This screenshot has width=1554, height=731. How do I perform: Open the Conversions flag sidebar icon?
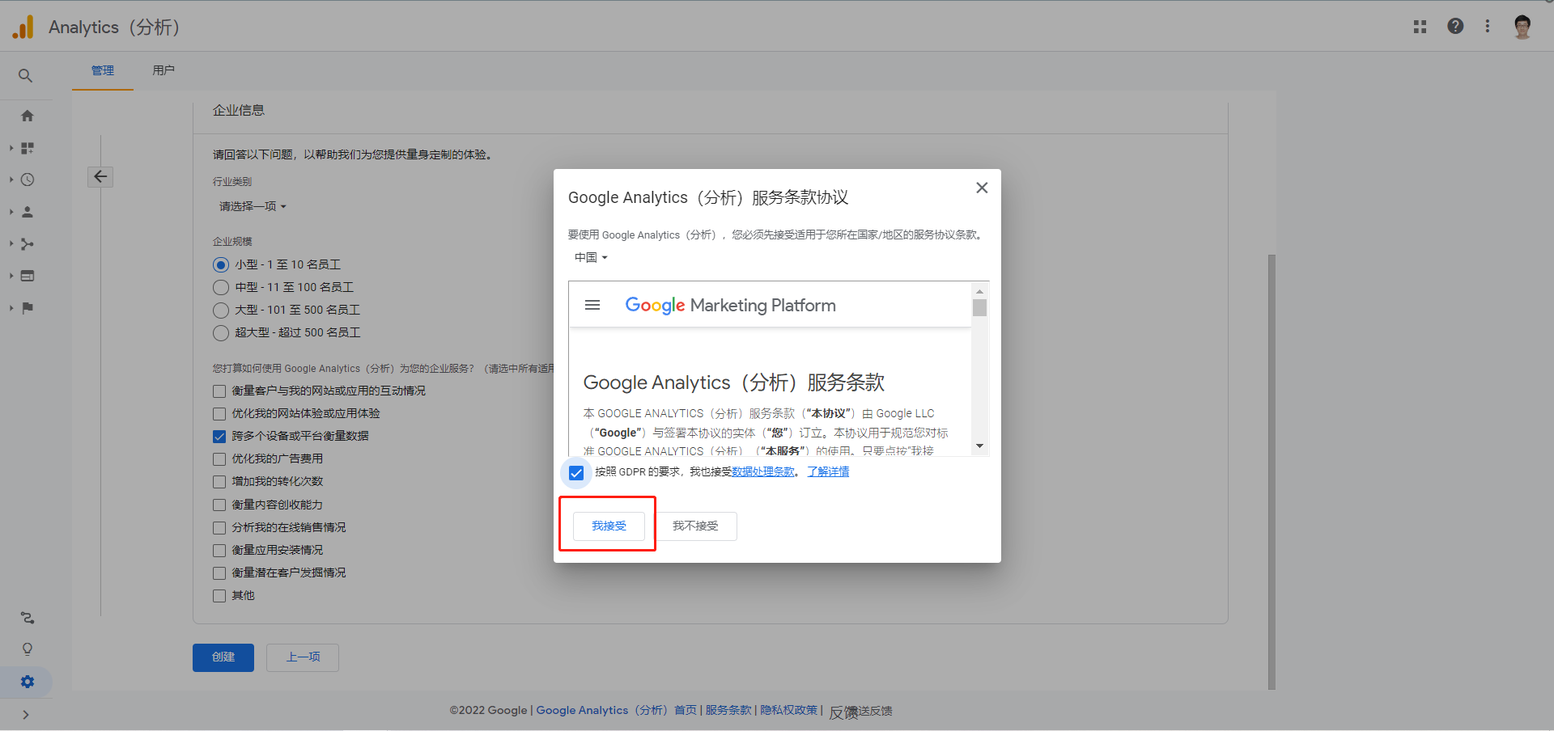point(28,308)
